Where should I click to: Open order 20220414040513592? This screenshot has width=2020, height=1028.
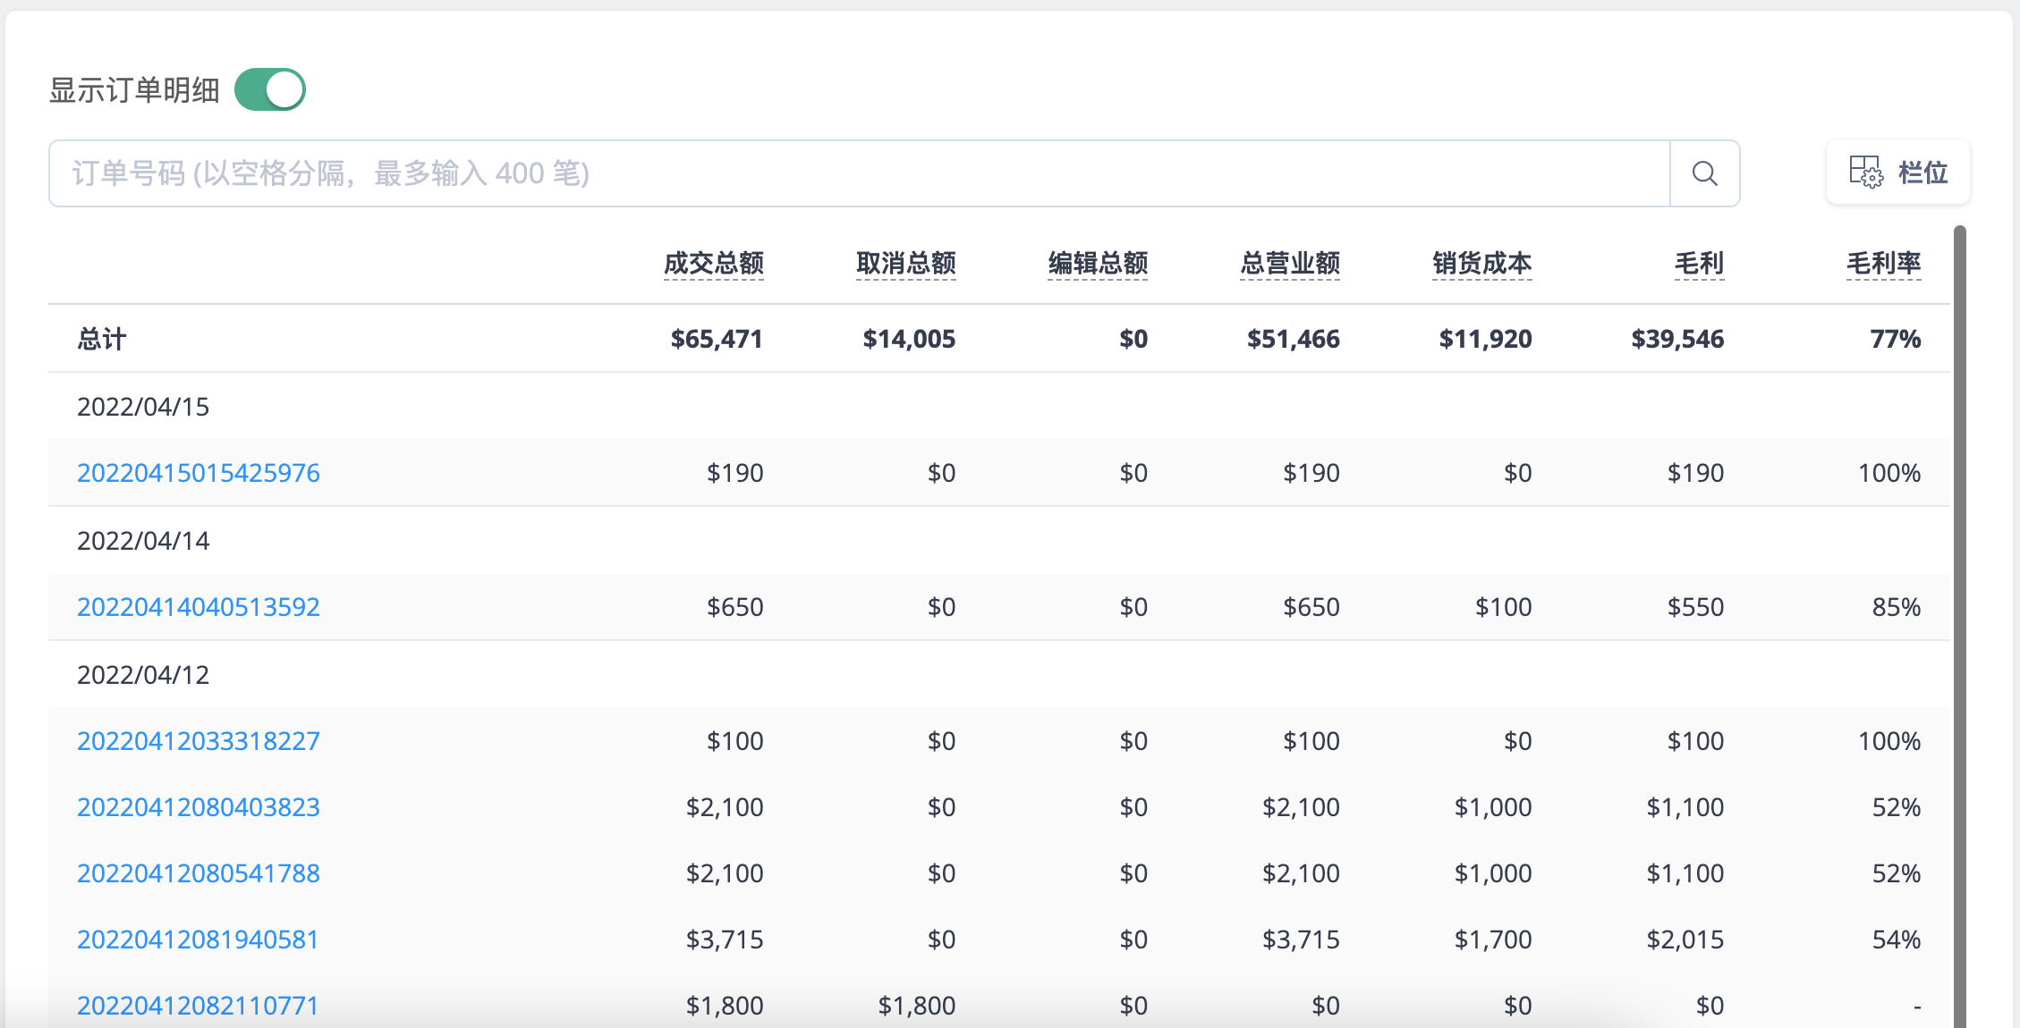pyautogui.click(x=199, y=607)
